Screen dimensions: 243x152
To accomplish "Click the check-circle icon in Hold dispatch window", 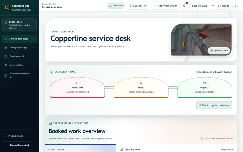I will click(200, 105).
